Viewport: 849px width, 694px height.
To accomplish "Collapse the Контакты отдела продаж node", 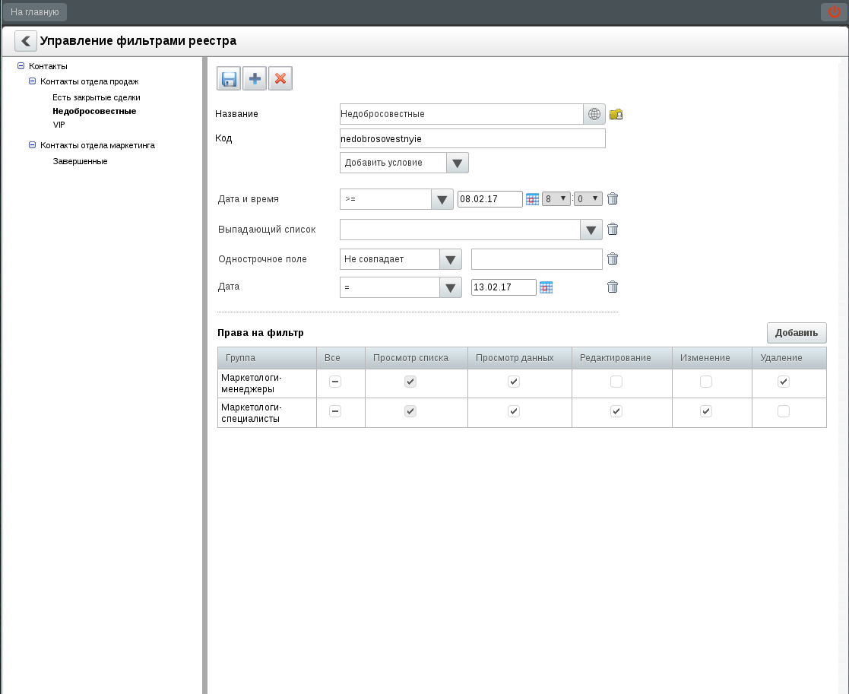I will pos(32,81).
